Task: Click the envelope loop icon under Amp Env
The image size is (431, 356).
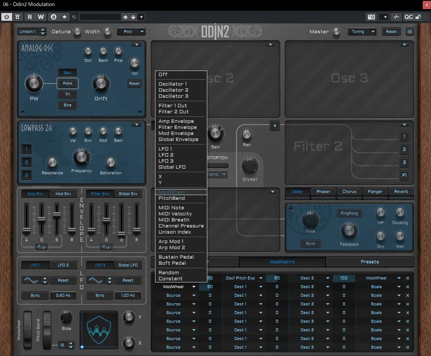Action: [x=41, y=247]
